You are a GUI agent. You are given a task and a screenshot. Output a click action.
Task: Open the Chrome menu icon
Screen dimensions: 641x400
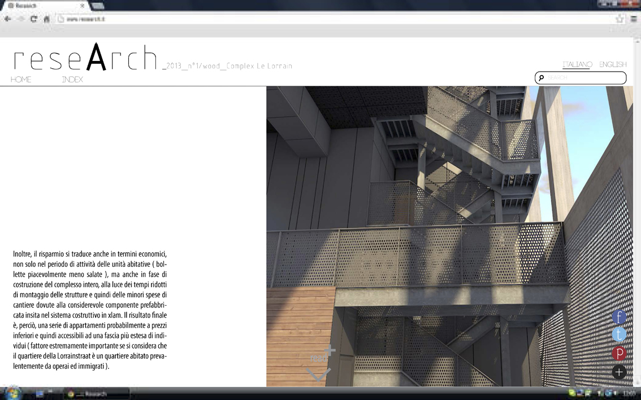(634, 19)
